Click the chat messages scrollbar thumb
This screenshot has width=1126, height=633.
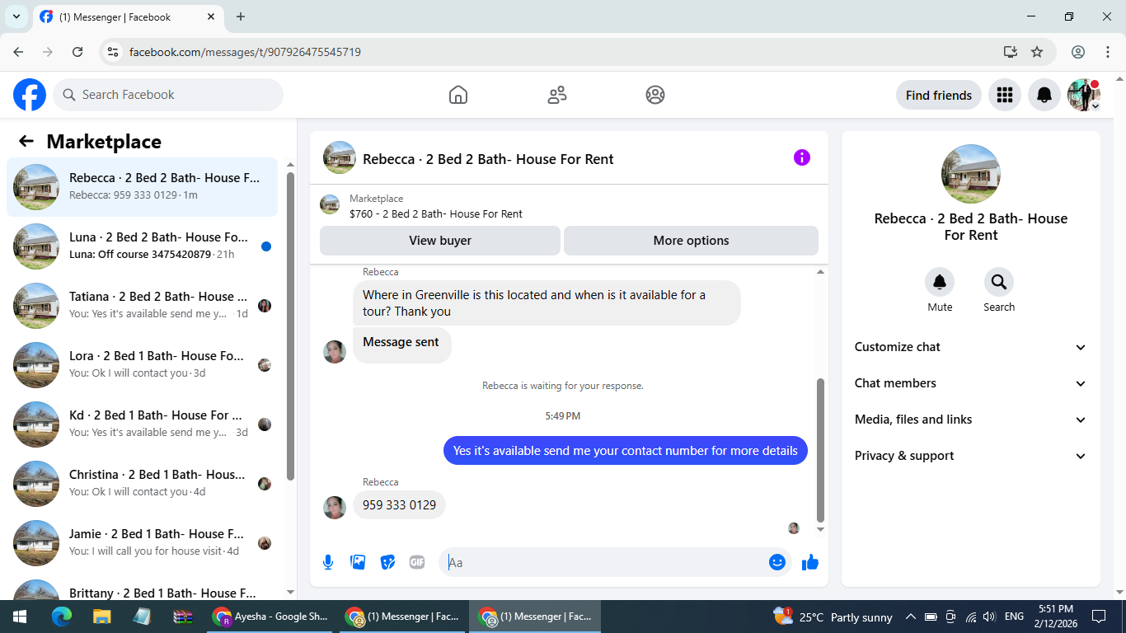[x=820, y=449]
